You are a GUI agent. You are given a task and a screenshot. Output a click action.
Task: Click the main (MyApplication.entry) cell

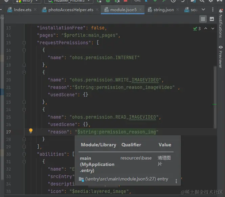tap(97, 164)
